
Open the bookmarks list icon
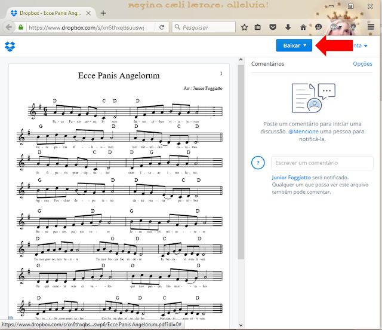(257, 27)
